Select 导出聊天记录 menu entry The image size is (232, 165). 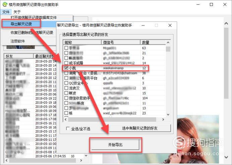pos(21,24)
